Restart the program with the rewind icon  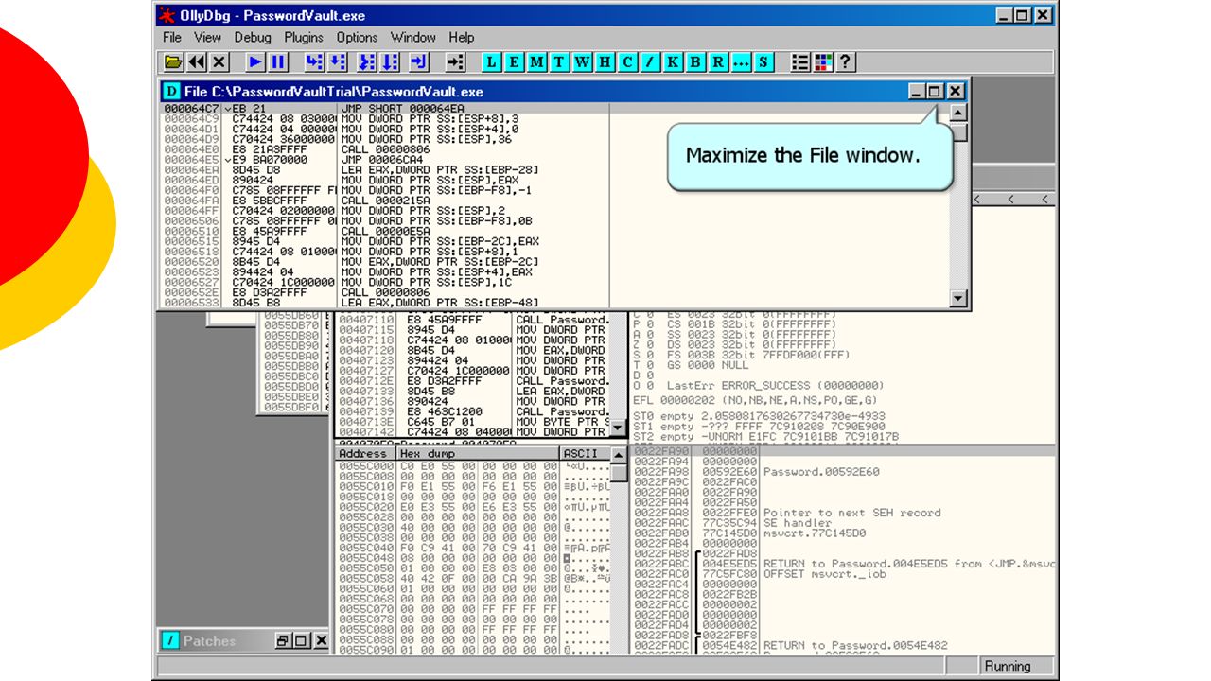click(x=197, y=61)
